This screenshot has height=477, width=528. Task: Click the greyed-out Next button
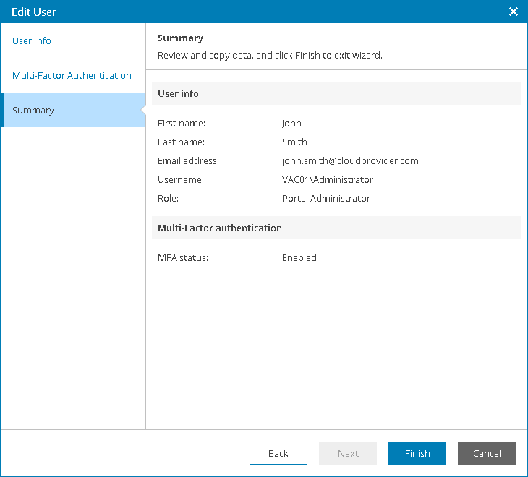click(348, 453)
